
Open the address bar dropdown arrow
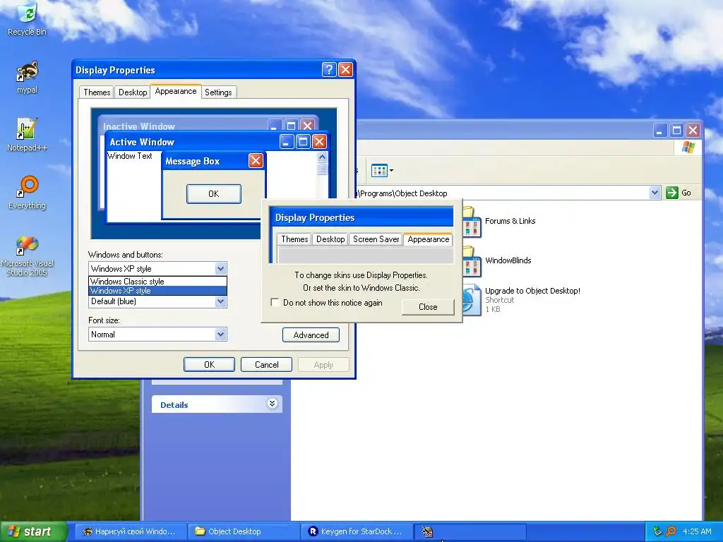tap(655, 193)
